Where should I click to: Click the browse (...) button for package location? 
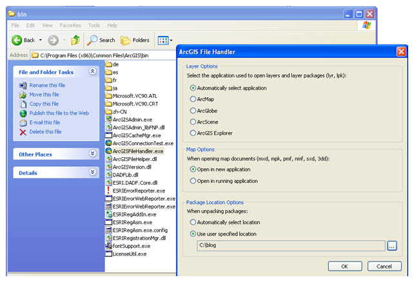(392, 246)
